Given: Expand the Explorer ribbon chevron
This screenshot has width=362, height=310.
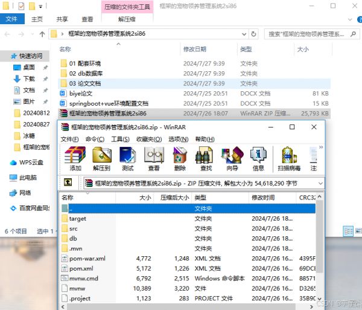Looking at the screenshot, I should pyautogui.click(x=350, y=20).
